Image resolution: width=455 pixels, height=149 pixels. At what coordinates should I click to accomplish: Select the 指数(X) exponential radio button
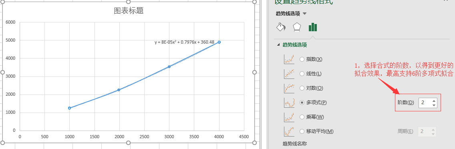tap(302, 59)
